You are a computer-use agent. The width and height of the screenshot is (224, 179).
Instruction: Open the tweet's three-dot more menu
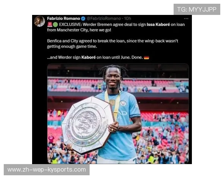[186, 19]
